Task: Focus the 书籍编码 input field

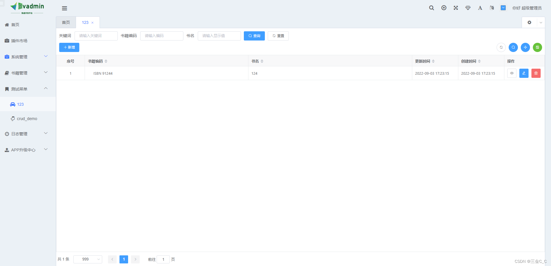Action: (162, 36)
